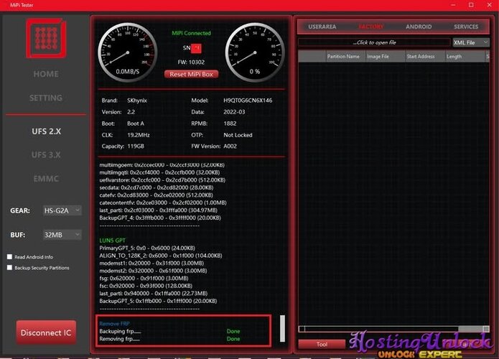Enable the Backup Security Partitions checkbox
The width and height of the screenshot is (499, 359).
(x=10, y=268)
